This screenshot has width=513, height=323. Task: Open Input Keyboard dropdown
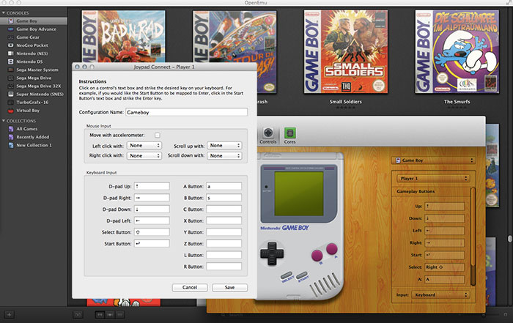click(x=440, y=295)
